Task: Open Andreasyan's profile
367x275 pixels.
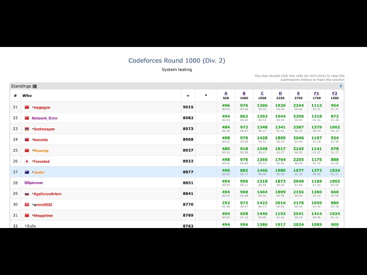Action: click(44, 129)
